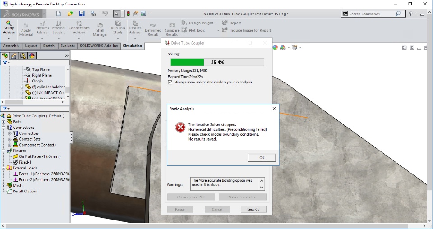Collapse the Connections node
The width and height of the screenshot is (433, 229).
click(x=3, y=128)
